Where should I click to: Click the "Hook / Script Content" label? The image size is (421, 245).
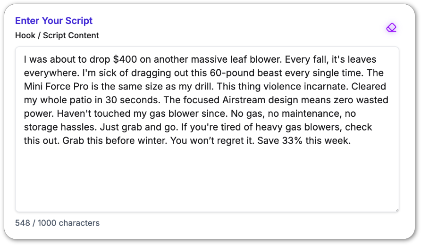tap(57, 35)
